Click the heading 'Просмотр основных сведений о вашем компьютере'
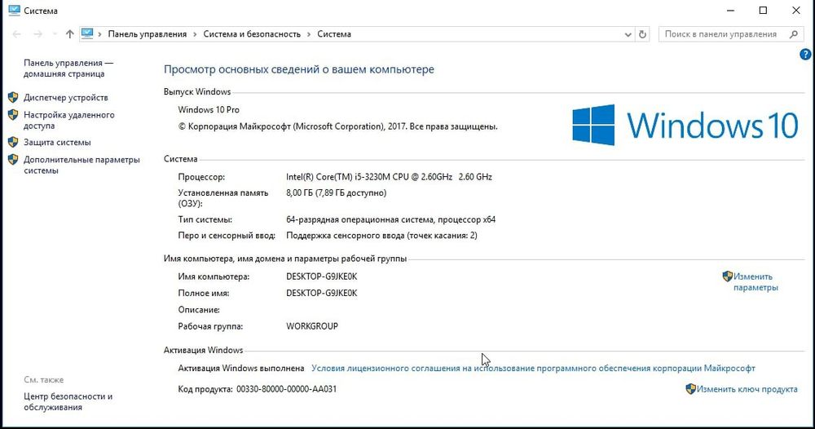The height and width of the screenshot is (429, 815). point(299,69)
